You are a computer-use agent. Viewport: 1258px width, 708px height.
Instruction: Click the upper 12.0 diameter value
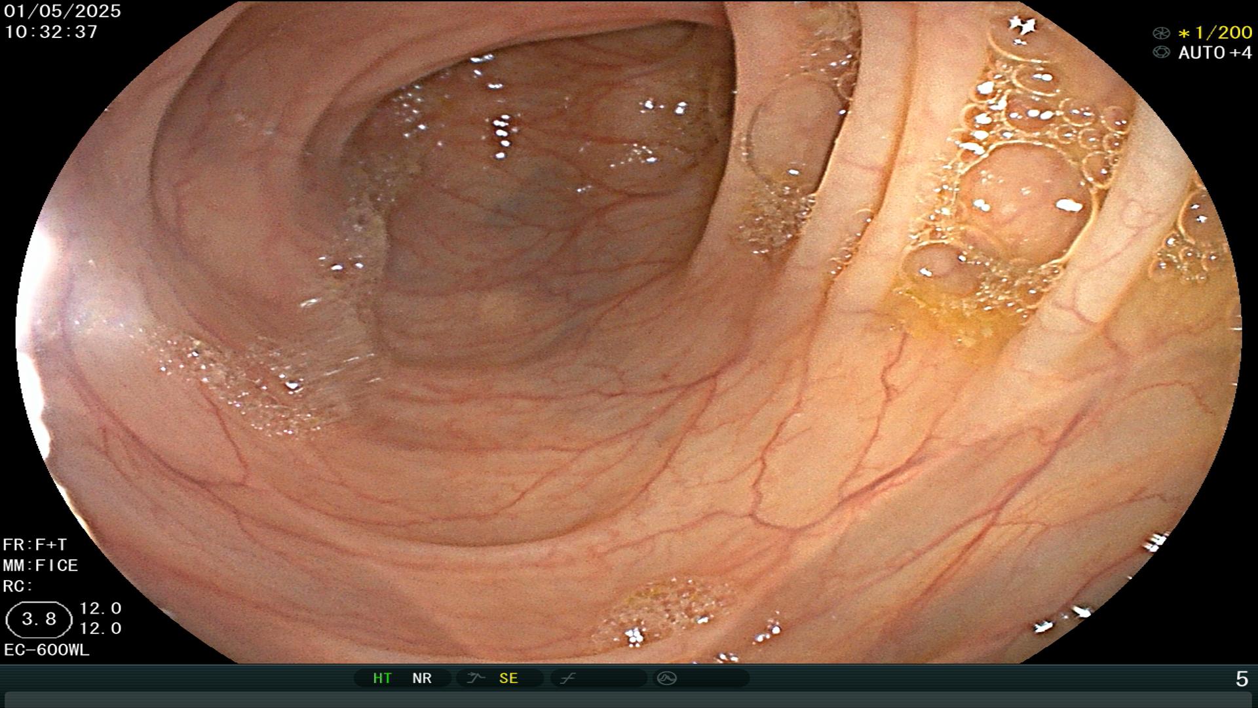click(100, 608)
